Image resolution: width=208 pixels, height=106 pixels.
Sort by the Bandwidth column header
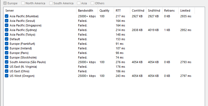point(87,11)
